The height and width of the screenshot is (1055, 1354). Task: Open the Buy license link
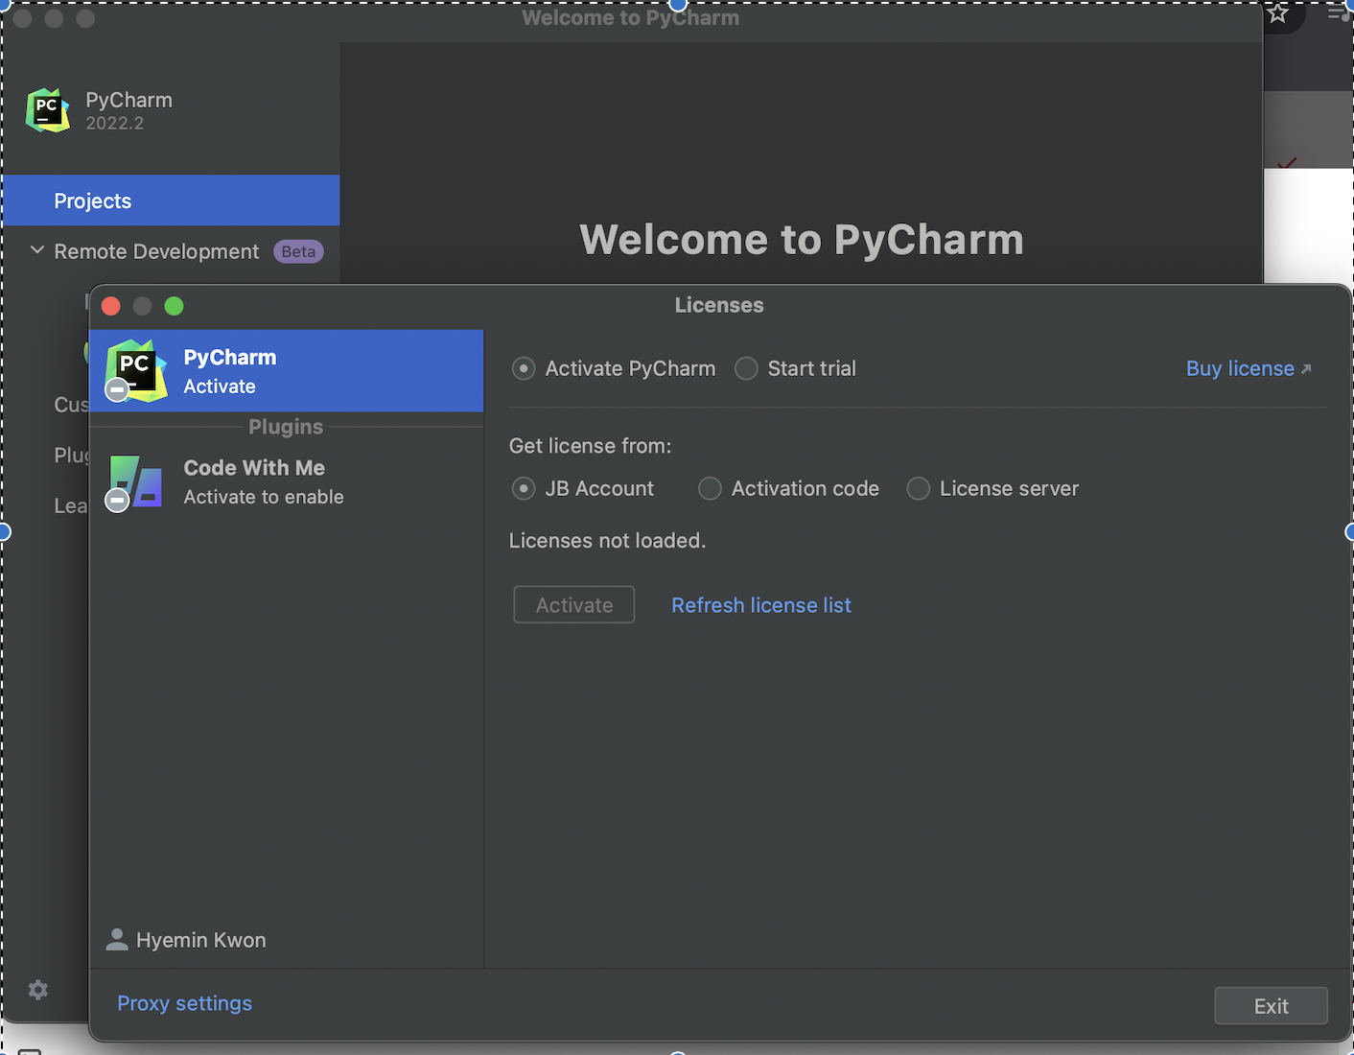(x=1249, y=368)
